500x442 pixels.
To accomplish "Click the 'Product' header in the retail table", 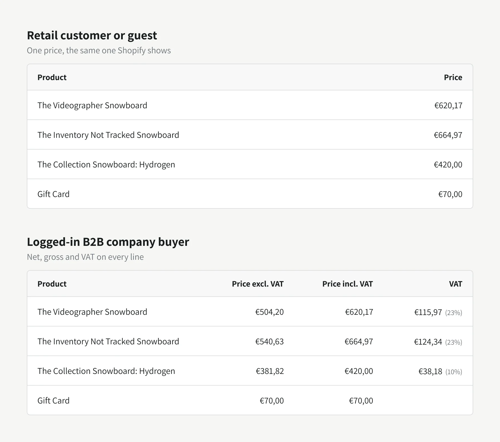I will (x=52, y=77).
